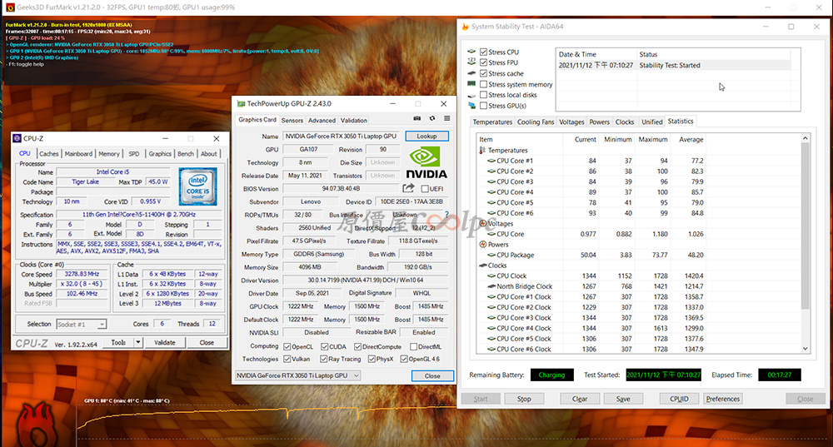Toggle the Ray Tracing checkbox in GPU-Z
The width and height of the screenshot is (833, 447).
coord(323,359)
